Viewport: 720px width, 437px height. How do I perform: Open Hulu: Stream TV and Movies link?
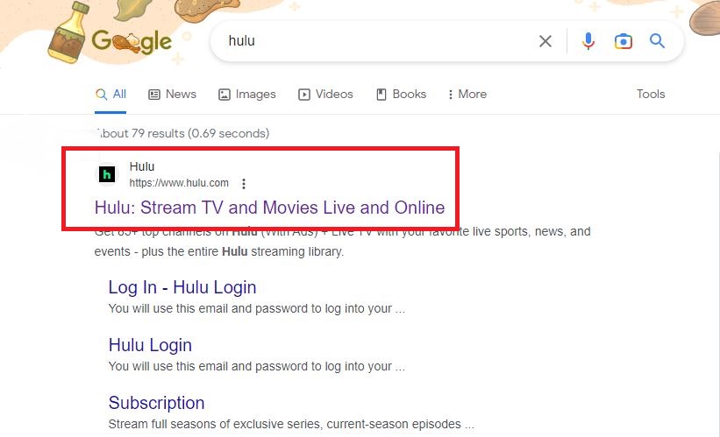(x=269, y=208)
